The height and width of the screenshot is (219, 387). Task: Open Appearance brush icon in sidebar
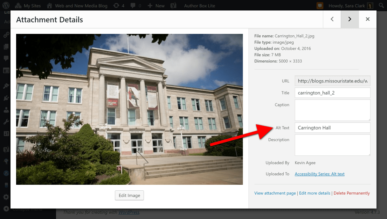click(x=6, y=86)
